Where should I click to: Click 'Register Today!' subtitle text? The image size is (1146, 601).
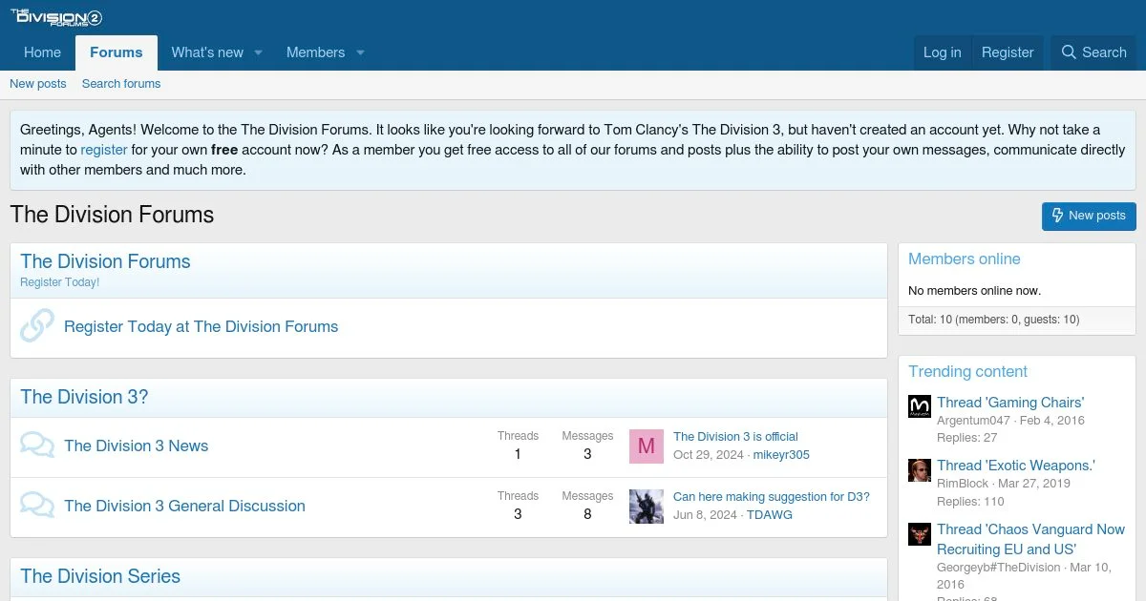click(59, 282)
